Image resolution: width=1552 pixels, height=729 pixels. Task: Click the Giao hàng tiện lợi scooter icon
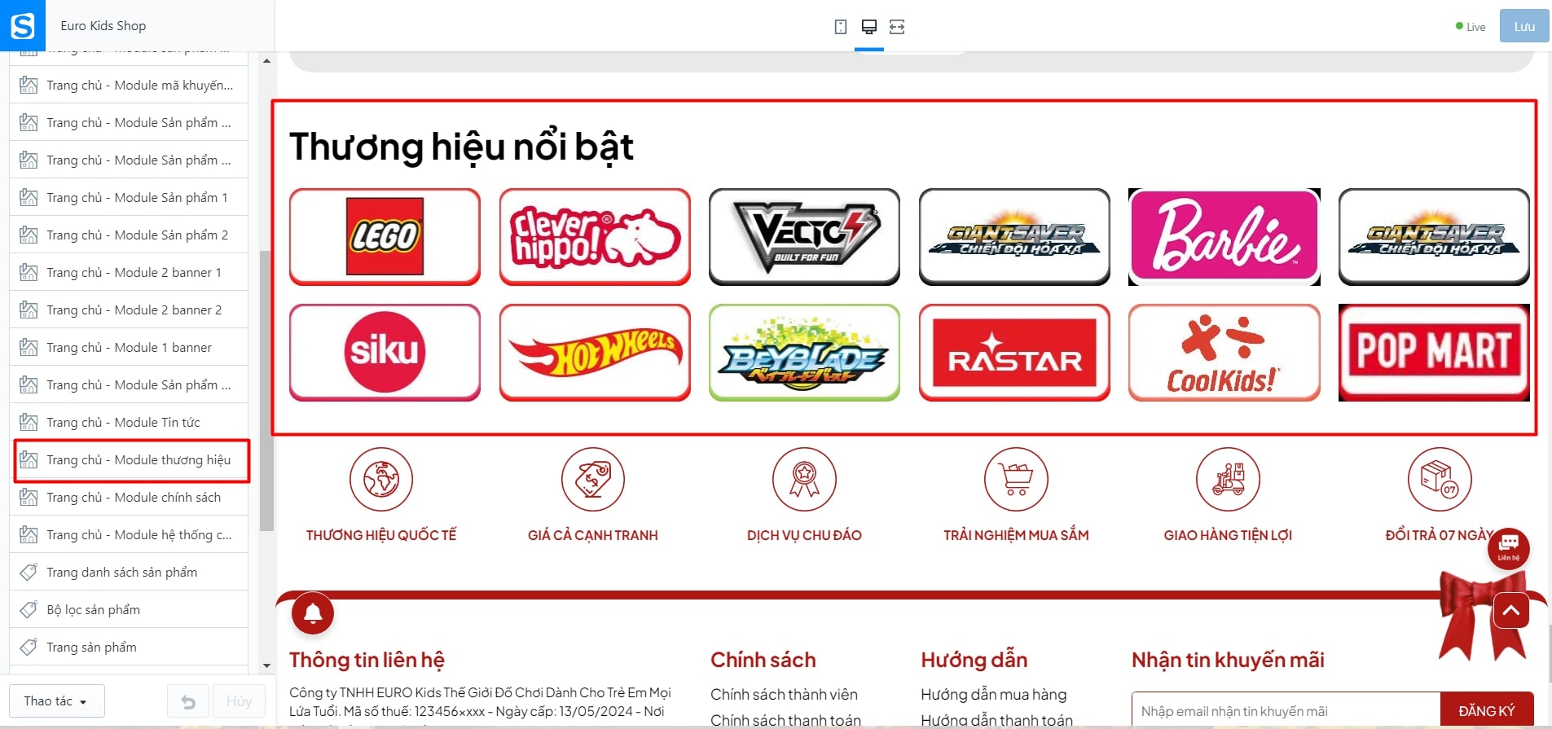pyautogui.click(x=1228, y=479)
